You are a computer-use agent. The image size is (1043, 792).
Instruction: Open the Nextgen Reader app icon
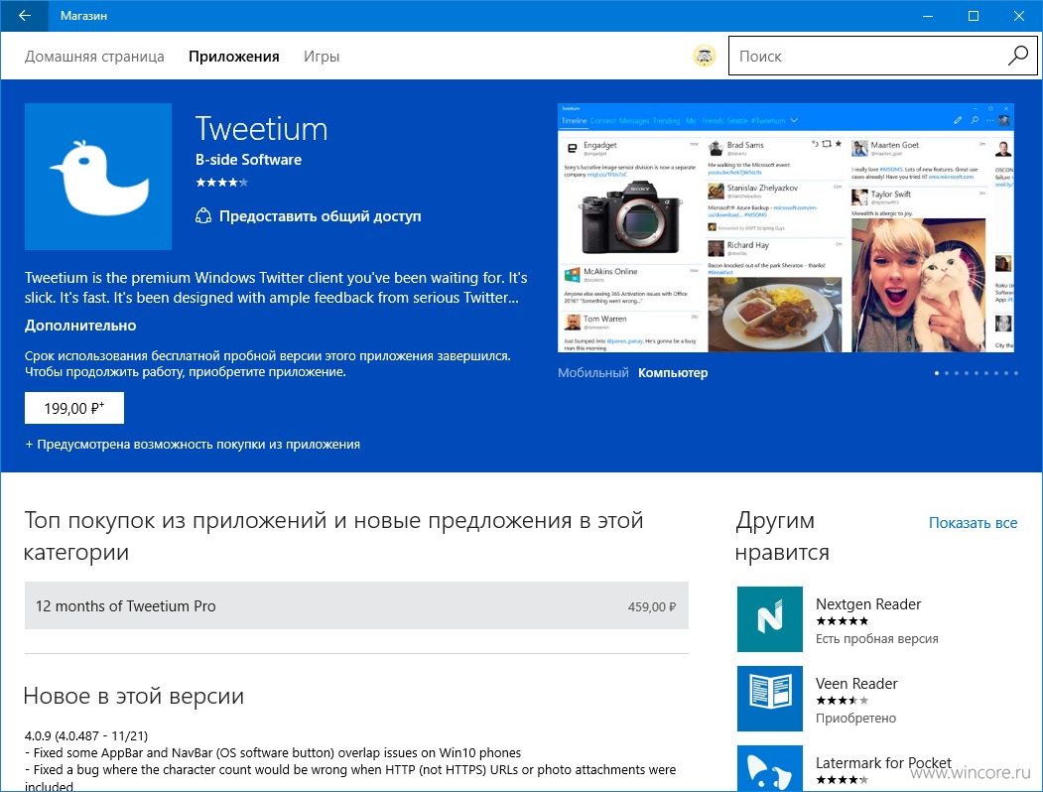pyautogui.click(x=770, y=619)
